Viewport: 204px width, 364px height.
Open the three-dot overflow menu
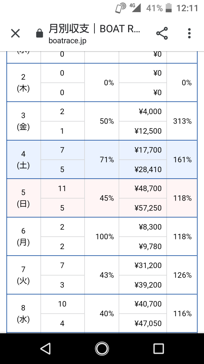(189, 33)
